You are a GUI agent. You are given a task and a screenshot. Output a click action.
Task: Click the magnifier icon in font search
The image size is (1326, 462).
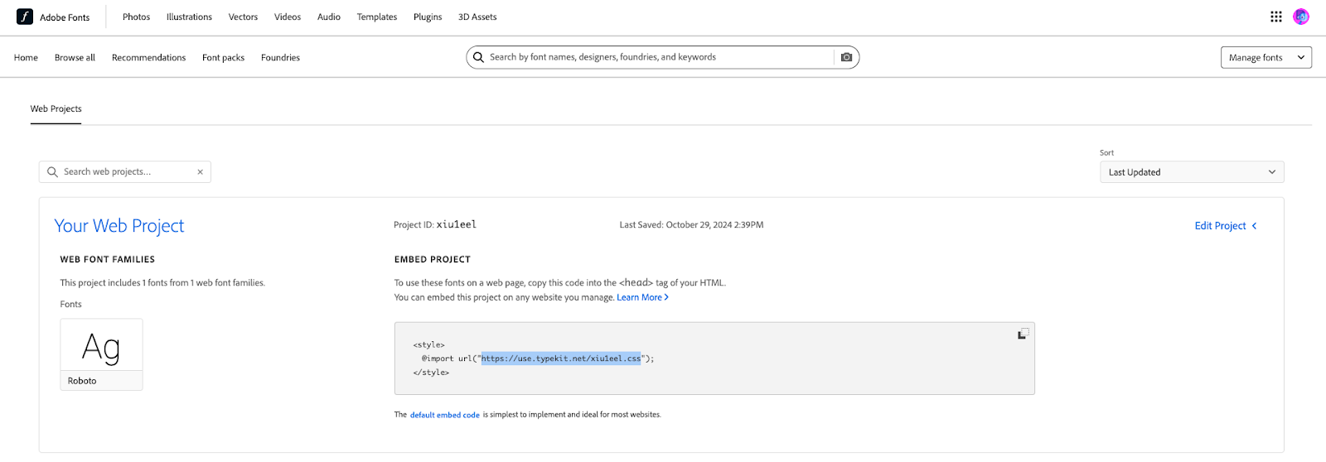pos(478,57)
